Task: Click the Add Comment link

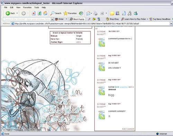Action: (128, 129)
